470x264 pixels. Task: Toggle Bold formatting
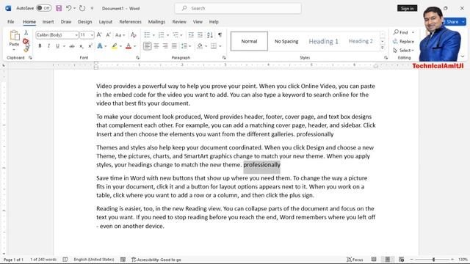[40, 46]
